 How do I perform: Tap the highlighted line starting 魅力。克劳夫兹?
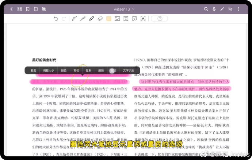pos(182,89)
